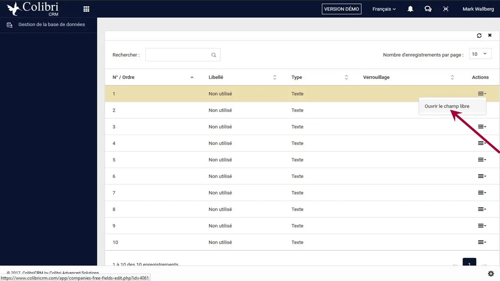Click VERSION DÉMO button
Viewport: 500px width, 281px height.
(341, 9)
